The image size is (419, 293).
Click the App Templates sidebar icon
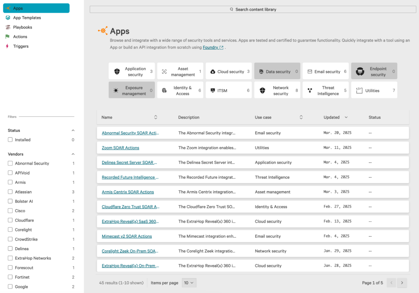8,18
